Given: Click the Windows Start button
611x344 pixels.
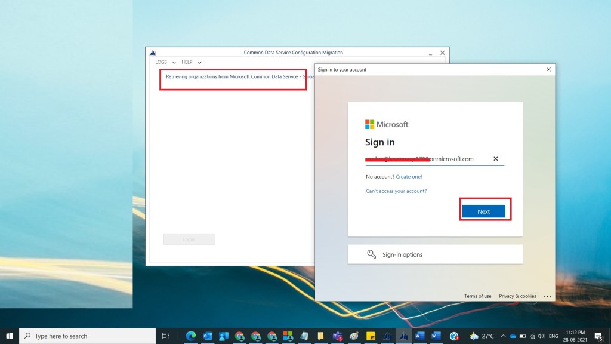Looking at the screenshot, I should pyautogui.click(x=9, y=336).
